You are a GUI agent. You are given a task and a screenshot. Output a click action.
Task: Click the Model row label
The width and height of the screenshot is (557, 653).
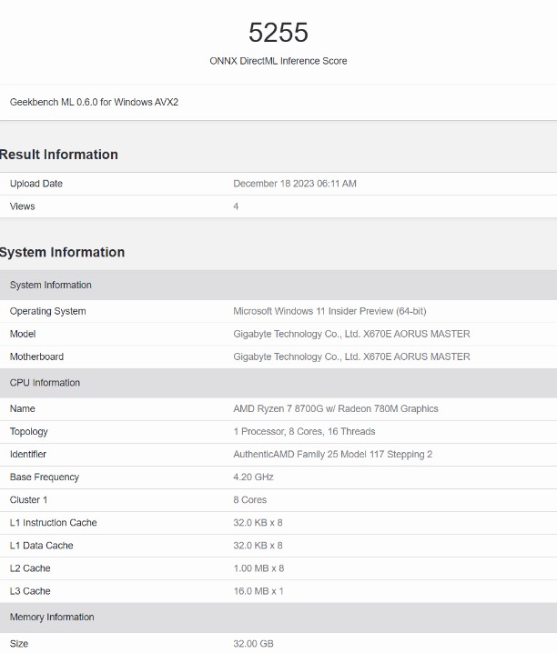23,334
